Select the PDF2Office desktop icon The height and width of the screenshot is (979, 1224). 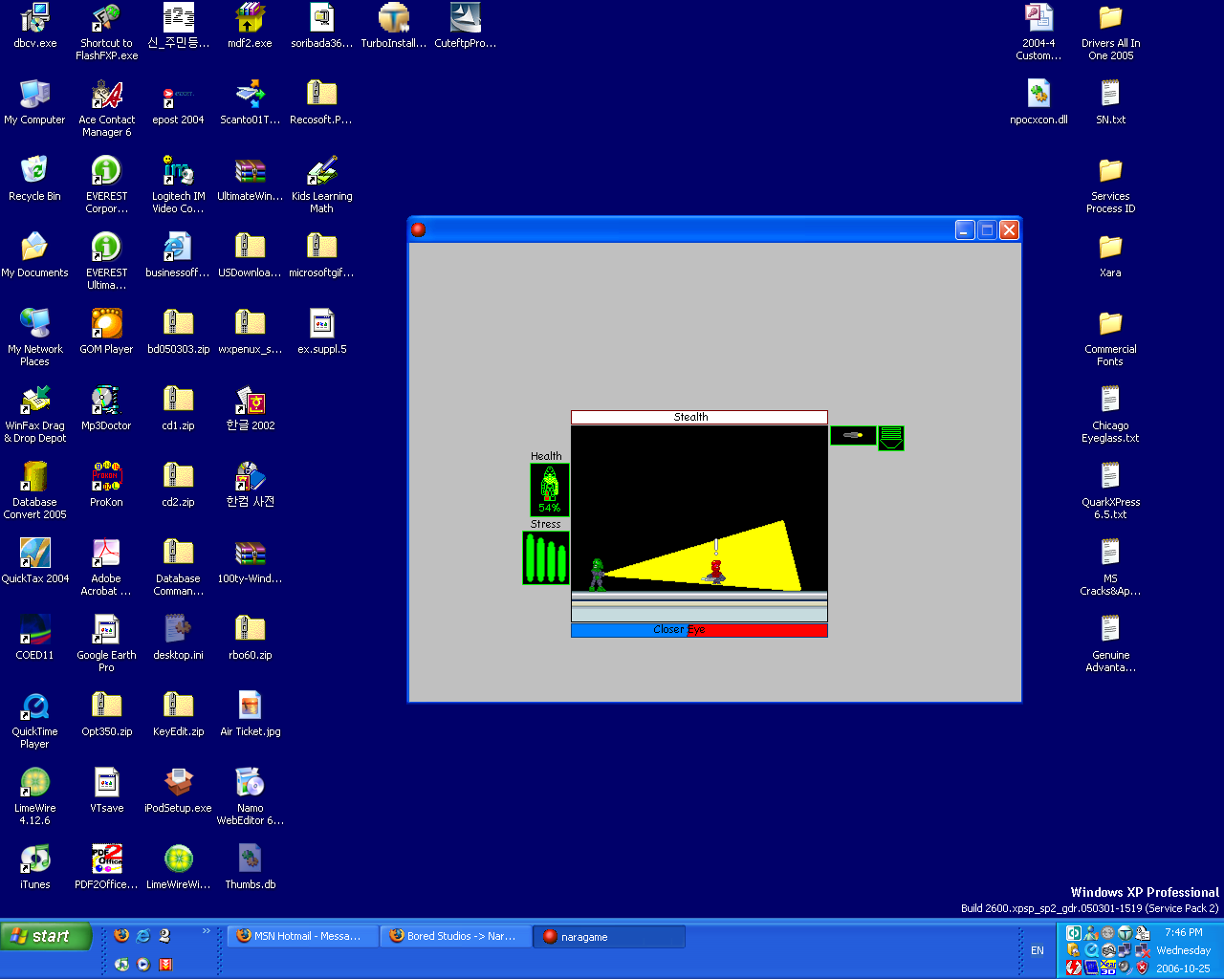coord(106,866)
